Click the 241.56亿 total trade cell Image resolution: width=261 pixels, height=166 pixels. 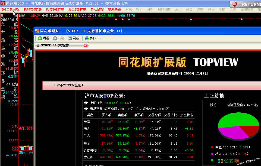155,157
